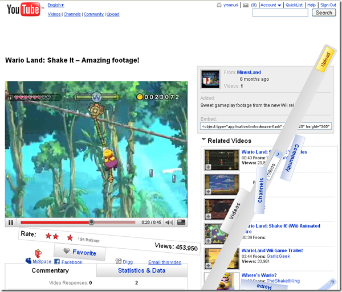The height and width of the screenshot is (292, 342).
Task: Open TheShakeItKing channel link
Action: pos(283,281)
